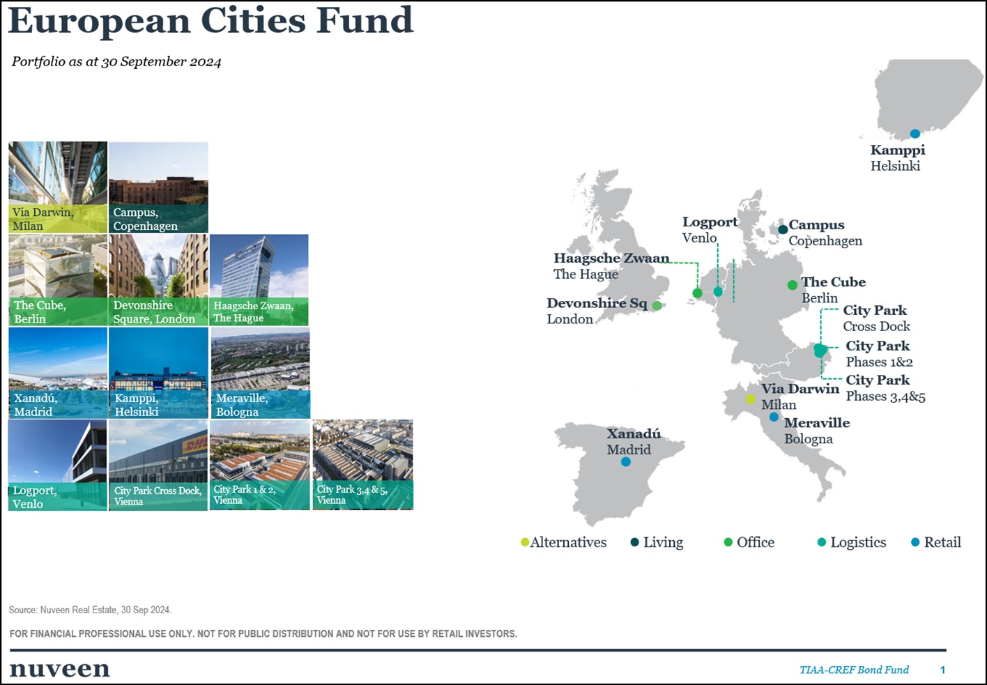987x685 pixels.
Task: Select the "Portfolio as at 30 September 2024" subtitle
Action: pyautogui.click(x=116, y=61)
